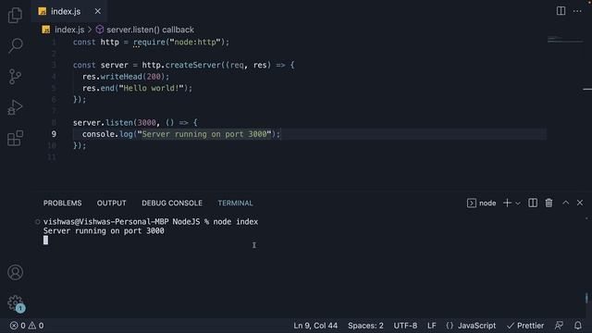The width and height of the screenshot is (592, 333).
Task: Open the Extensions view
Action: pos(15,138)
